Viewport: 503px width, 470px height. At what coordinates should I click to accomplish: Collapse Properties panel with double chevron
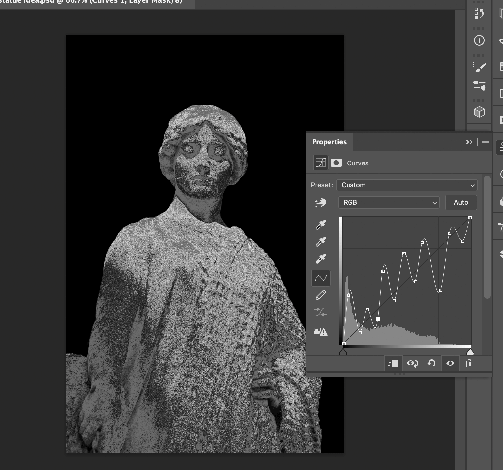point(469,142)
